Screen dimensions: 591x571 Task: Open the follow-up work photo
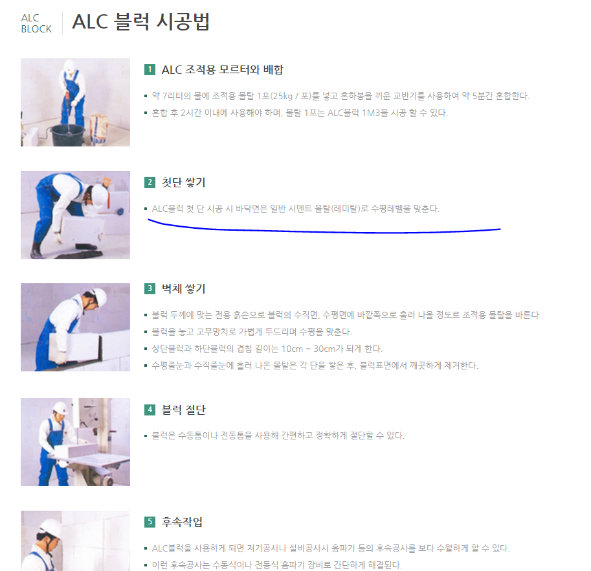tap(75, 541)
